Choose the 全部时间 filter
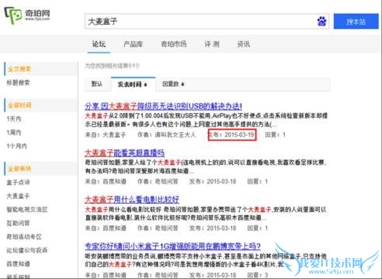Image resolution: width=382 pixels, height=279 pixels. 19,105
